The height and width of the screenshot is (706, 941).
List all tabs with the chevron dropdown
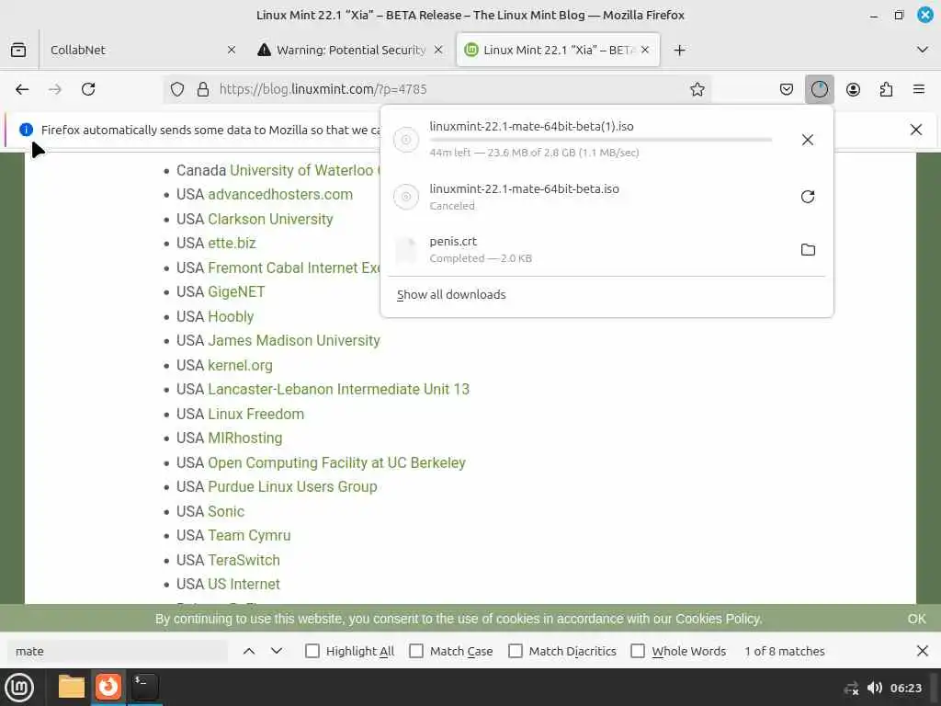[923, 50]
